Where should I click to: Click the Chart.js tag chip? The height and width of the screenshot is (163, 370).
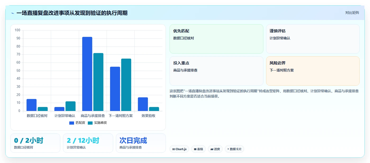(179, 149)
